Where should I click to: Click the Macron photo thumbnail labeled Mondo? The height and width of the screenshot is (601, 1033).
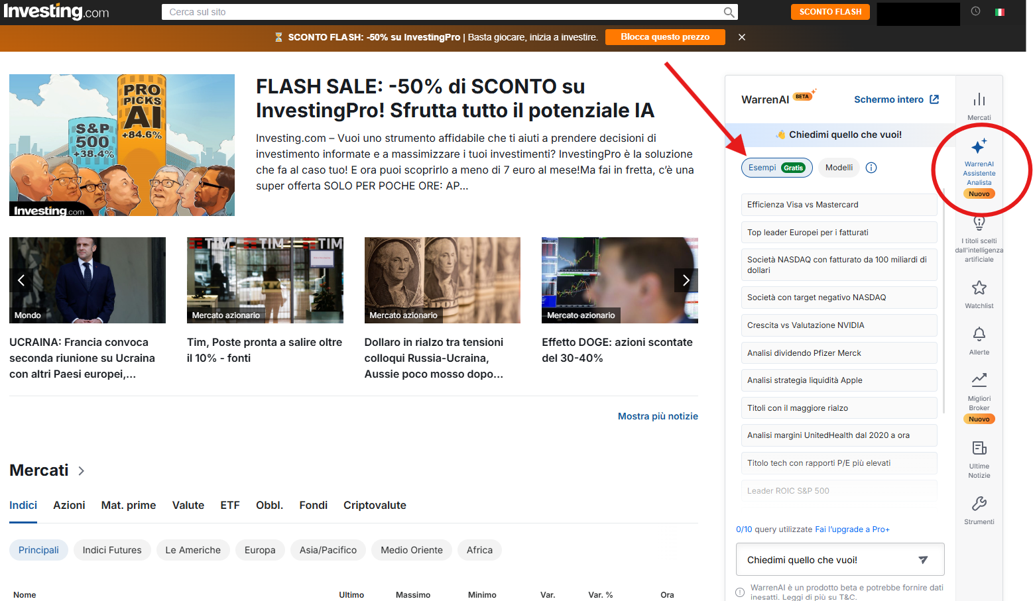point(88,280)
